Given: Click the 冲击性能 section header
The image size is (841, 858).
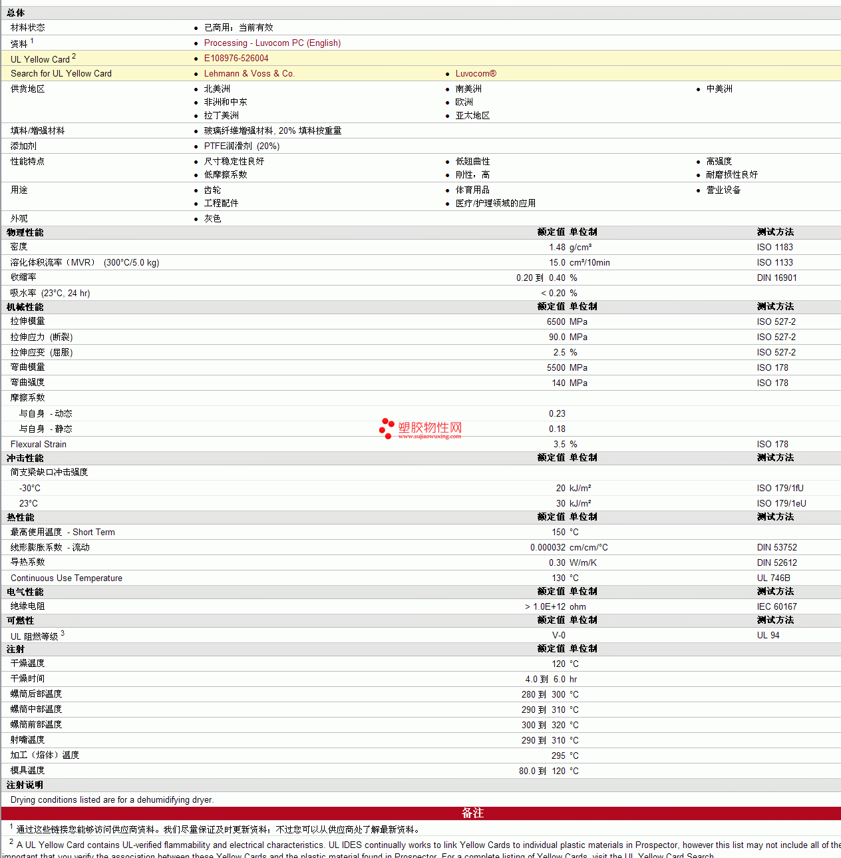Looking at the screenshot, I should coord(25,458).
